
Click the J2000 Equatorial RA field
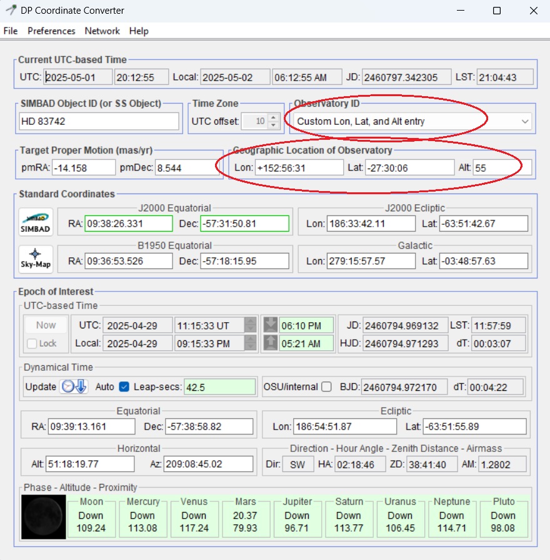[129, 224]
